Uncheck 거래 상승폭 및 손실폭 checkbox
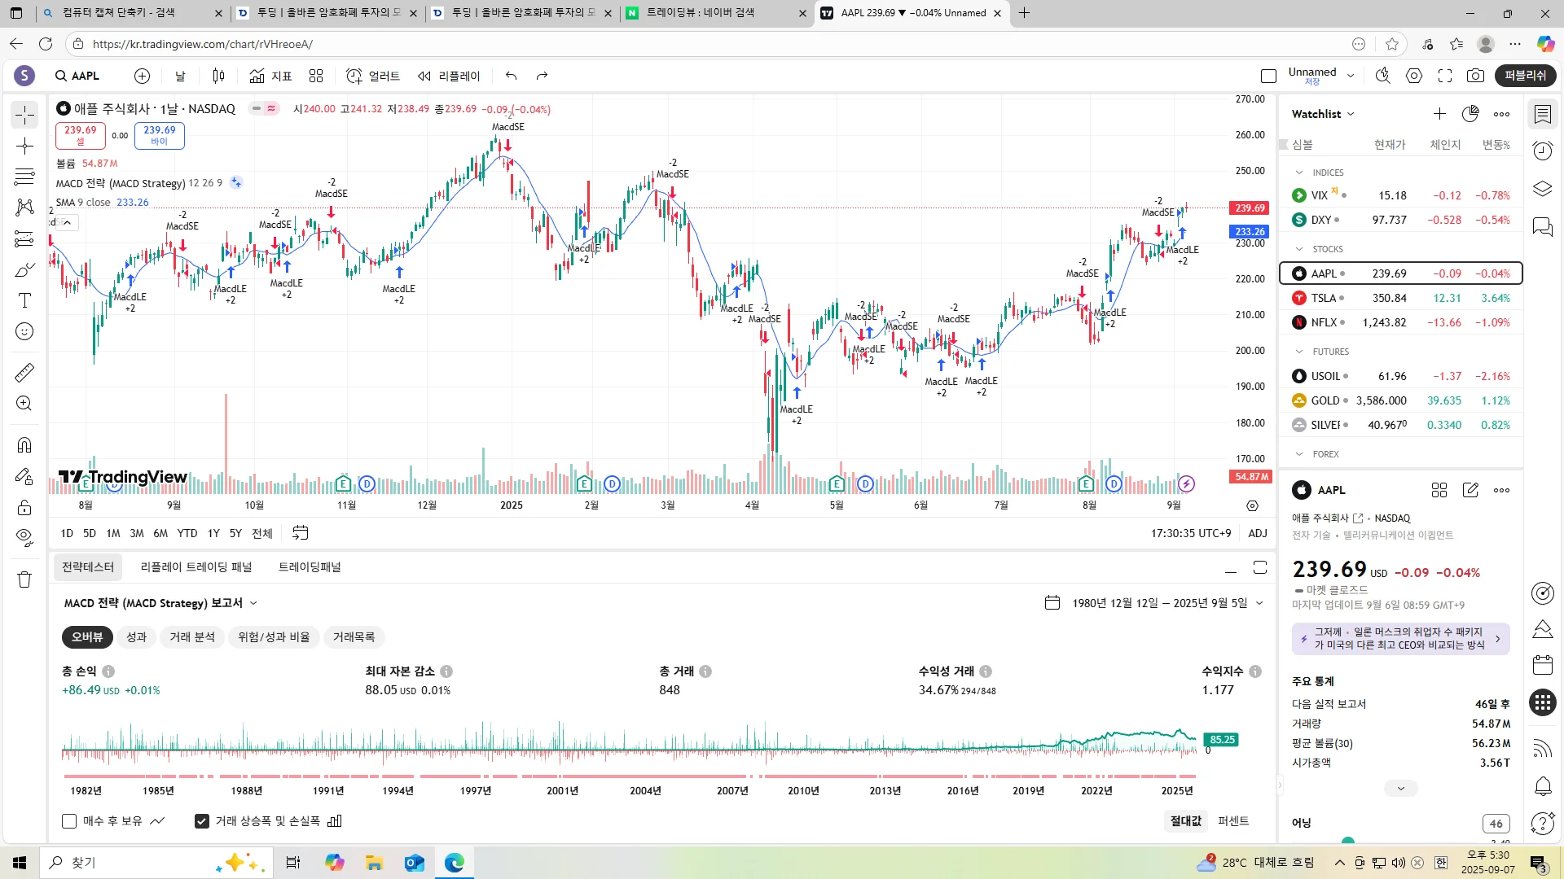Image resolution: width=1564 pixels, height=879 pixels. coord(202,821)
